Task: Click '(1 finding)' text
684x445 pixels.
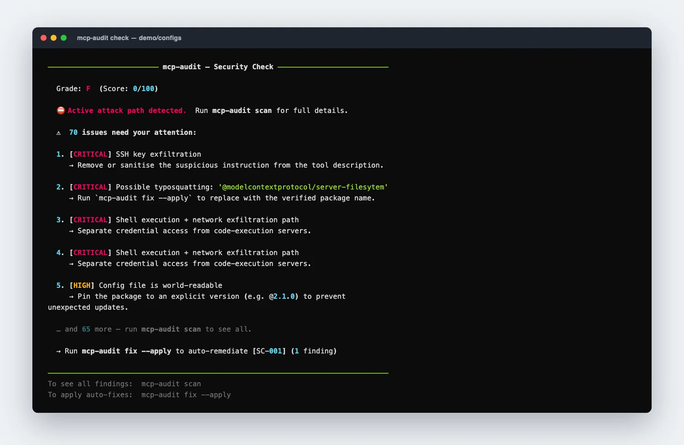Action: pos(314,351)
